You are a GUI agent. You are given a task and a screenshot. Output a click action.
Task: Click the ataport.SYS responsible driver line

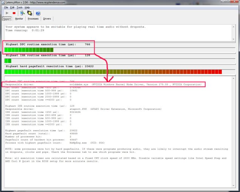(83, 109)
